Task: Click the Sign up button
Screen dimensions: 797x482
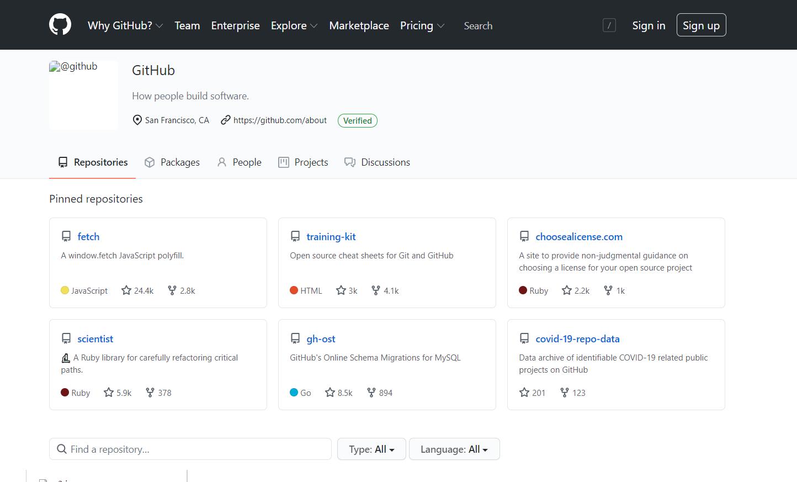Action: [701, 25]
